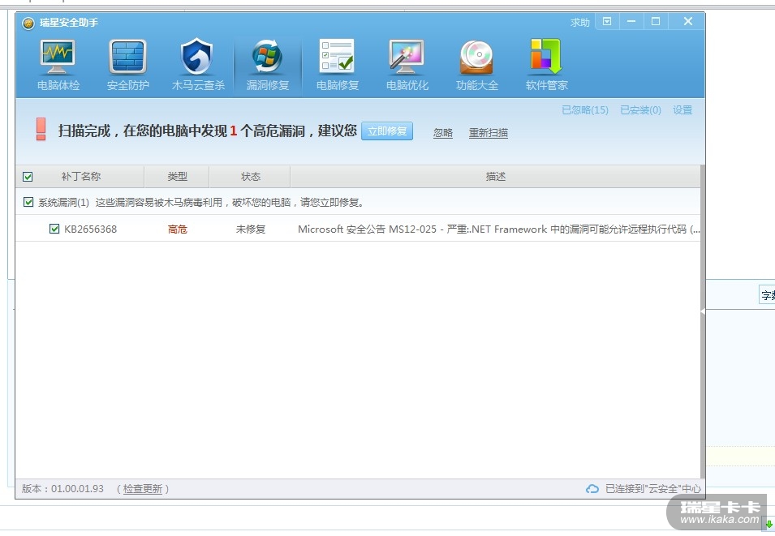The height and width of the screenshot is (536, 775).
Task: Click the cloud icon beside 已连接到"云安全"中心
Action: tap(592, 489)
